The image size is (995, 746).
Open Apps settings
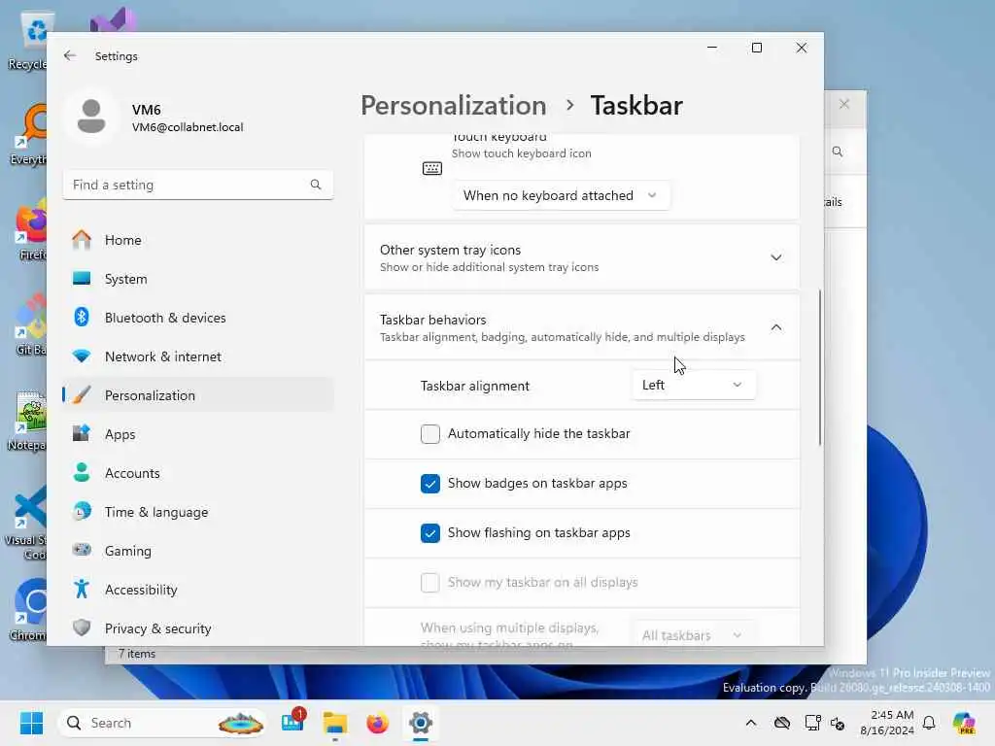pyautogui.click(x=198, y=434)
